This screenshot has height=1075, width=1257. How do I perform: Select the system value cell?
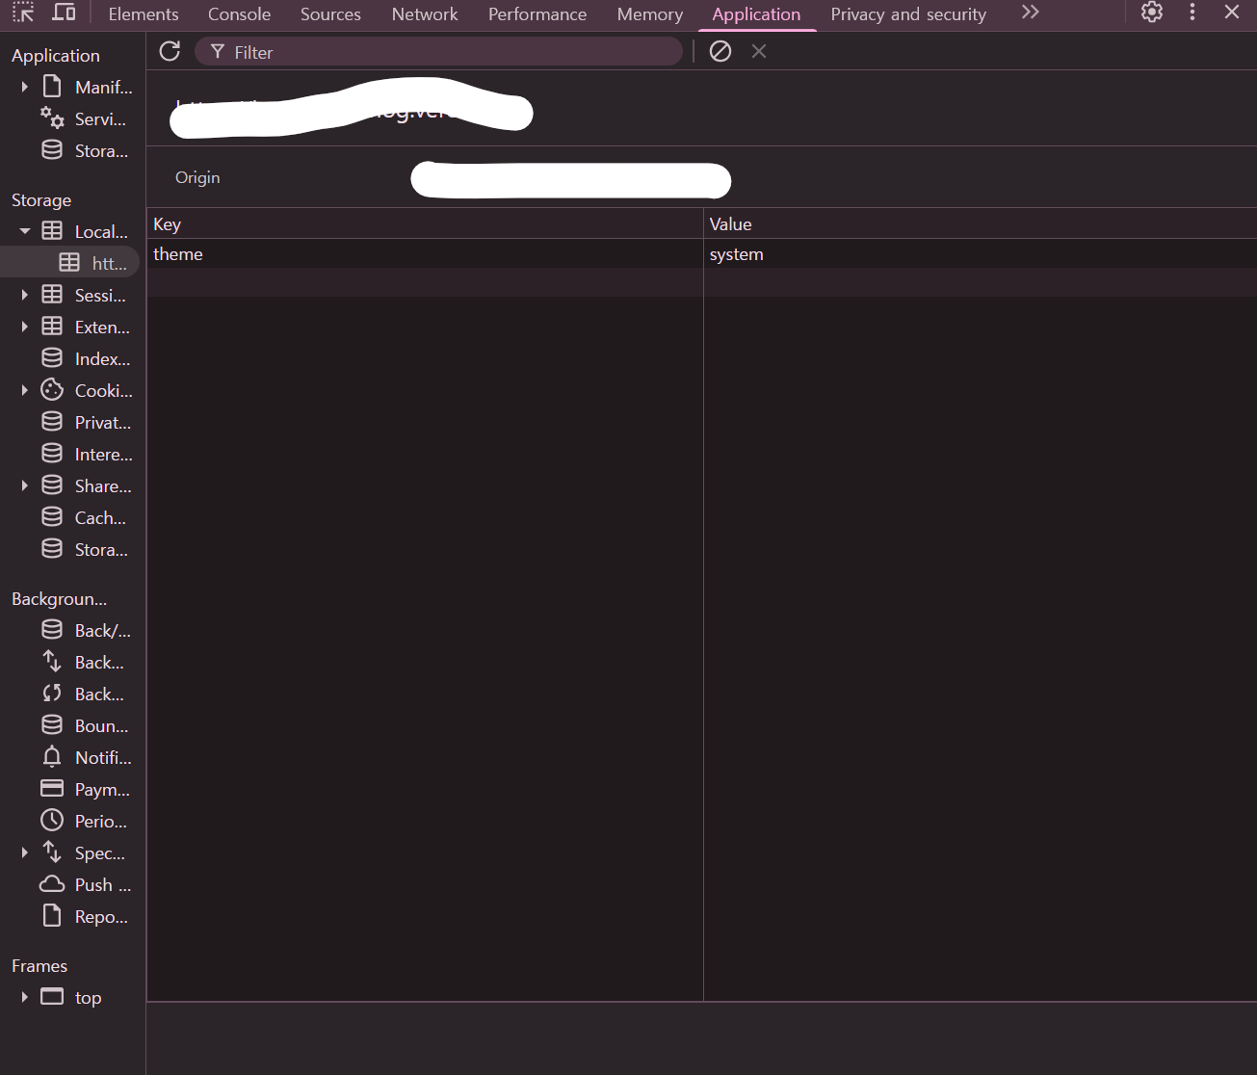pyautogui.click(x=981, y=253)
